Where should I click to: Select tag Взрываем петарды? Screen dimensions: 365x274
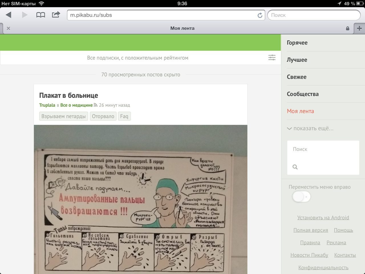[x=64, y=116]
